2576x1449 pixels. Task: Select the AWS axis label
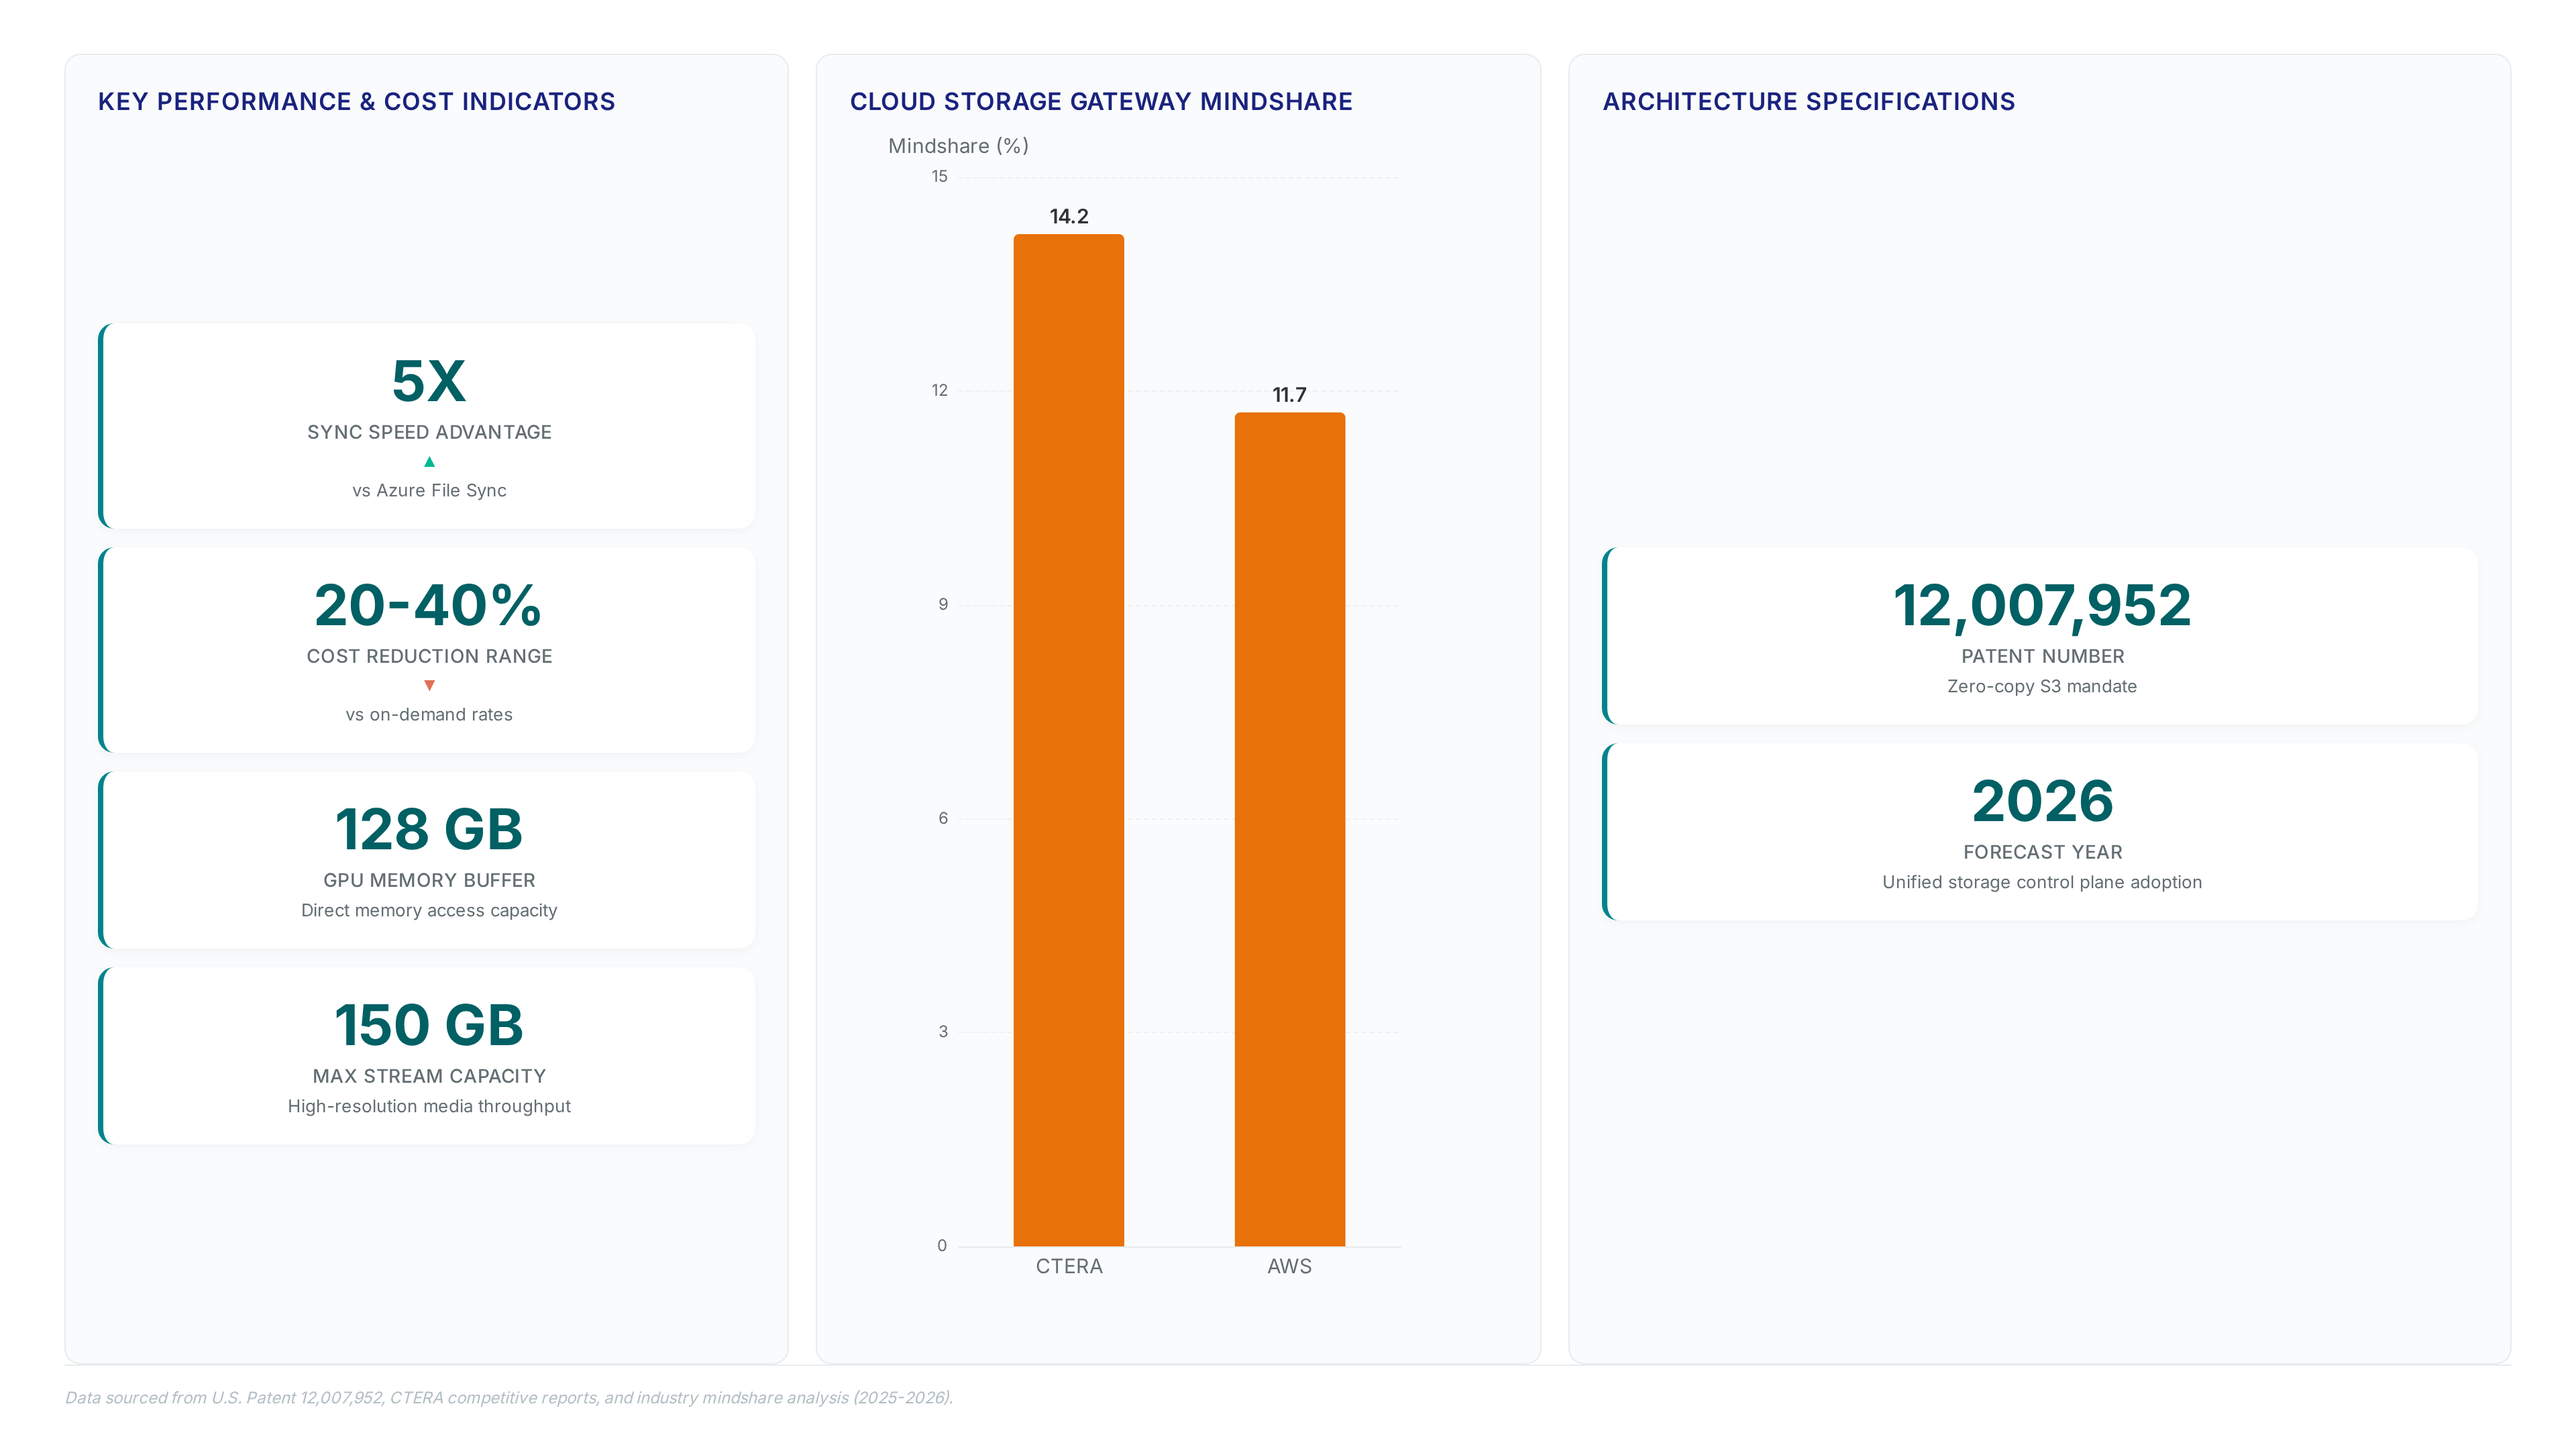pyautogui.click(x=1290, y=1266)
